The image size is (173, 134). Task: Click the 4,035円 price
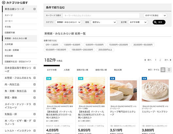(52, 130)
